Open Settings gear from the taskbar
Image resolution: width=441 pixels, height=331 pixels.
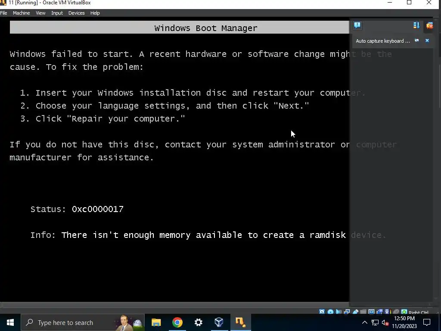click(x=198, y=322)
